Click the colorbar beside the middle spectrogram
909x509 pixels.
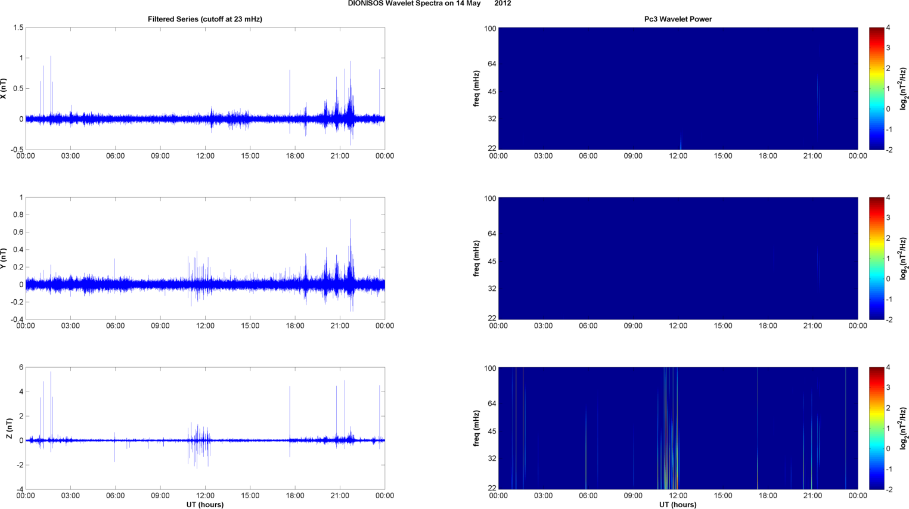(876, 258)
